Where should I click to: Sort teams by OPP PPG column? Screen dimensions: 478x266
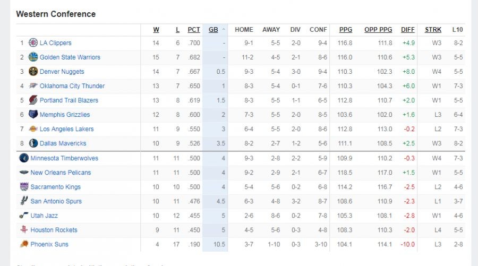coord(378,30)
